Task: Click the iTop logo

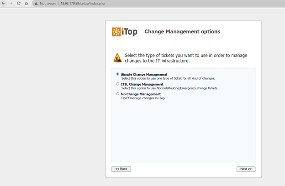Action: pyautogui.click(x=124, y=32)
